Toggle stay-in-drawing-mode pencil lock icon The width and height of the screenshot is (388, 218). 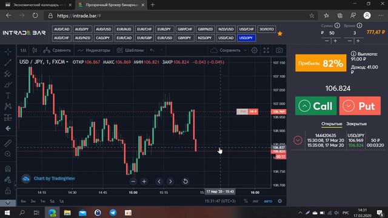[8, 180]
